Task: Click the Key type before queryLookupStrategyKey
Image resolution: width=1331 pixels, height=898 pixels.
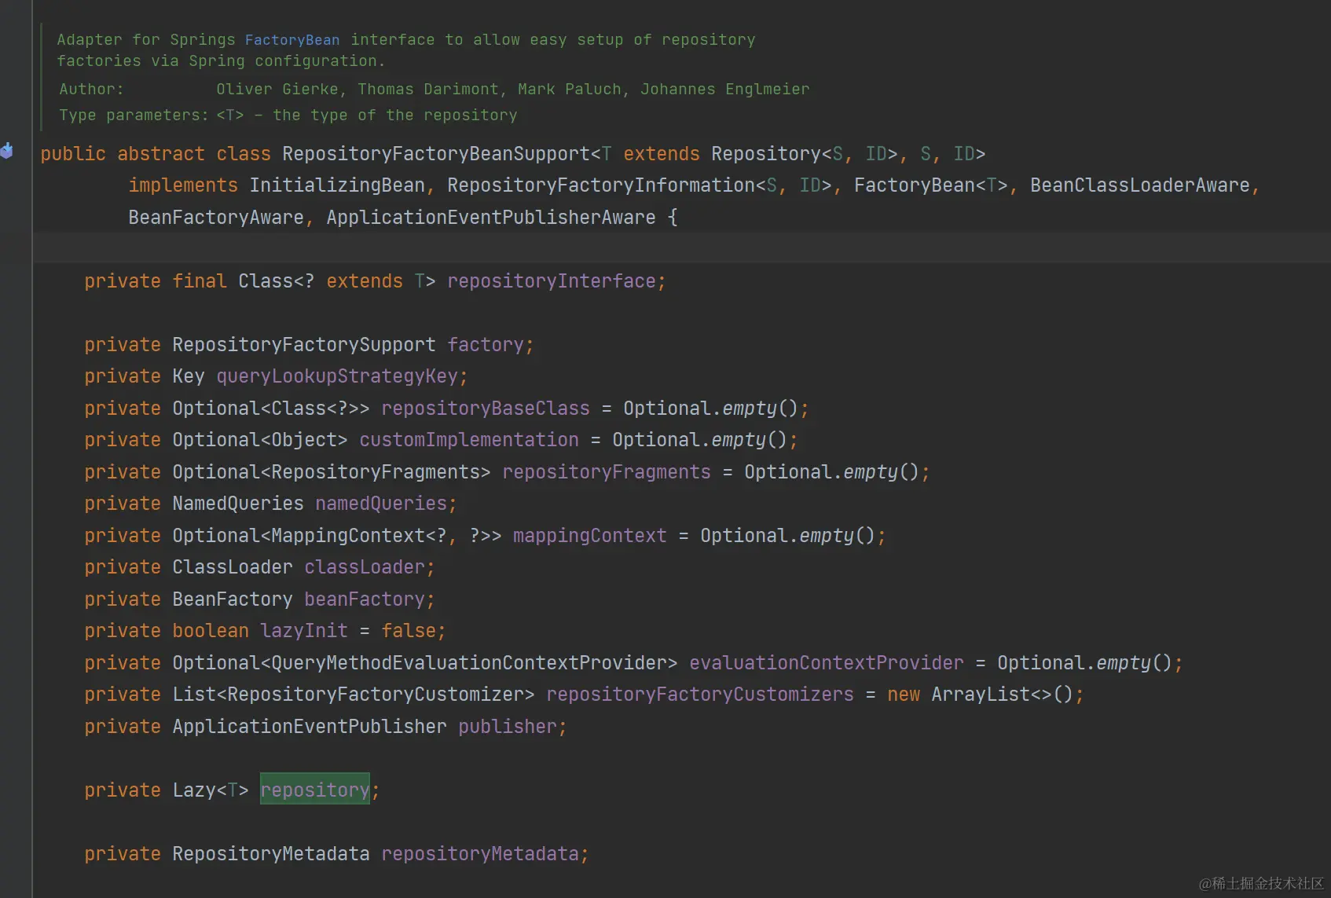Action: pos(189,376)
